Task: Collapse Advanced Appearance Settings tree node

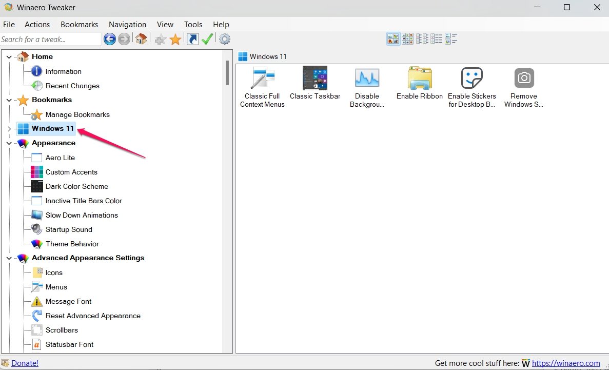Action: point(9,258)
